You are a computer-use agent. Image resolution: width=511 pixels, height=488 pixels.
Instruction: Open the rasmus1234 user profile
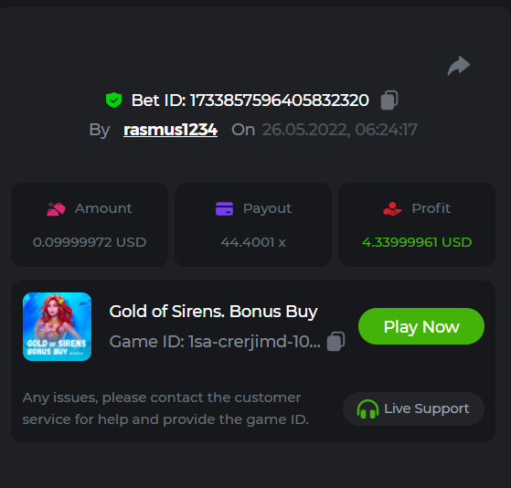coord(170,130)
